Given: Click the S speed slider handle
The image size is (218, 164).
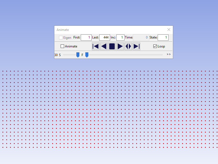Looking at the screenshot, I should pos(78,55).
